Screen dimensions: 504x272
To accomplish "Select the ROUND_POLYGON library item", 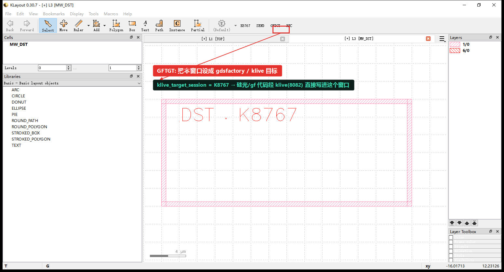I will point(29,127).
